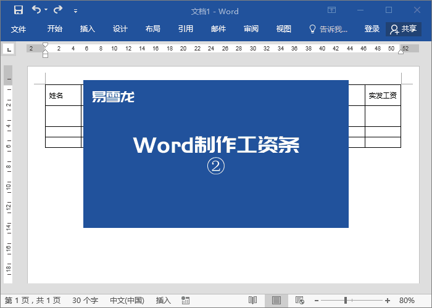
Task: Minimize the Word window
Action: (360, 10)
